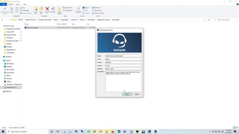Image resolution: width=239 pixels, height=134 pixels.
Task: Open the New item dropdown
Action: tap(68, 7)
